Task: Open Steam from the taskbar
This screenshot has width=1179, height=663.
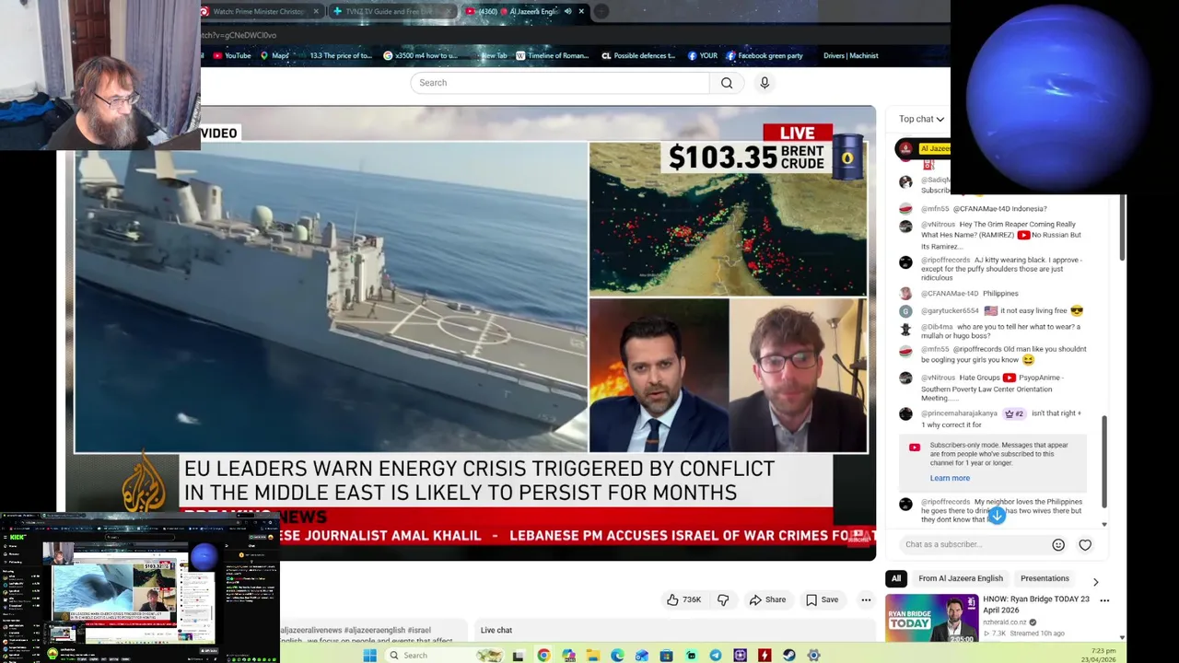Action: (789, 656)
